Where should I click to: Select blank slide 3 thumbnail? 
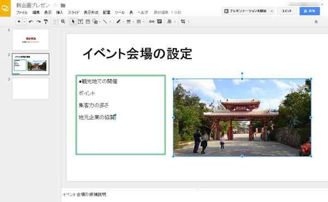click(31, 89)
